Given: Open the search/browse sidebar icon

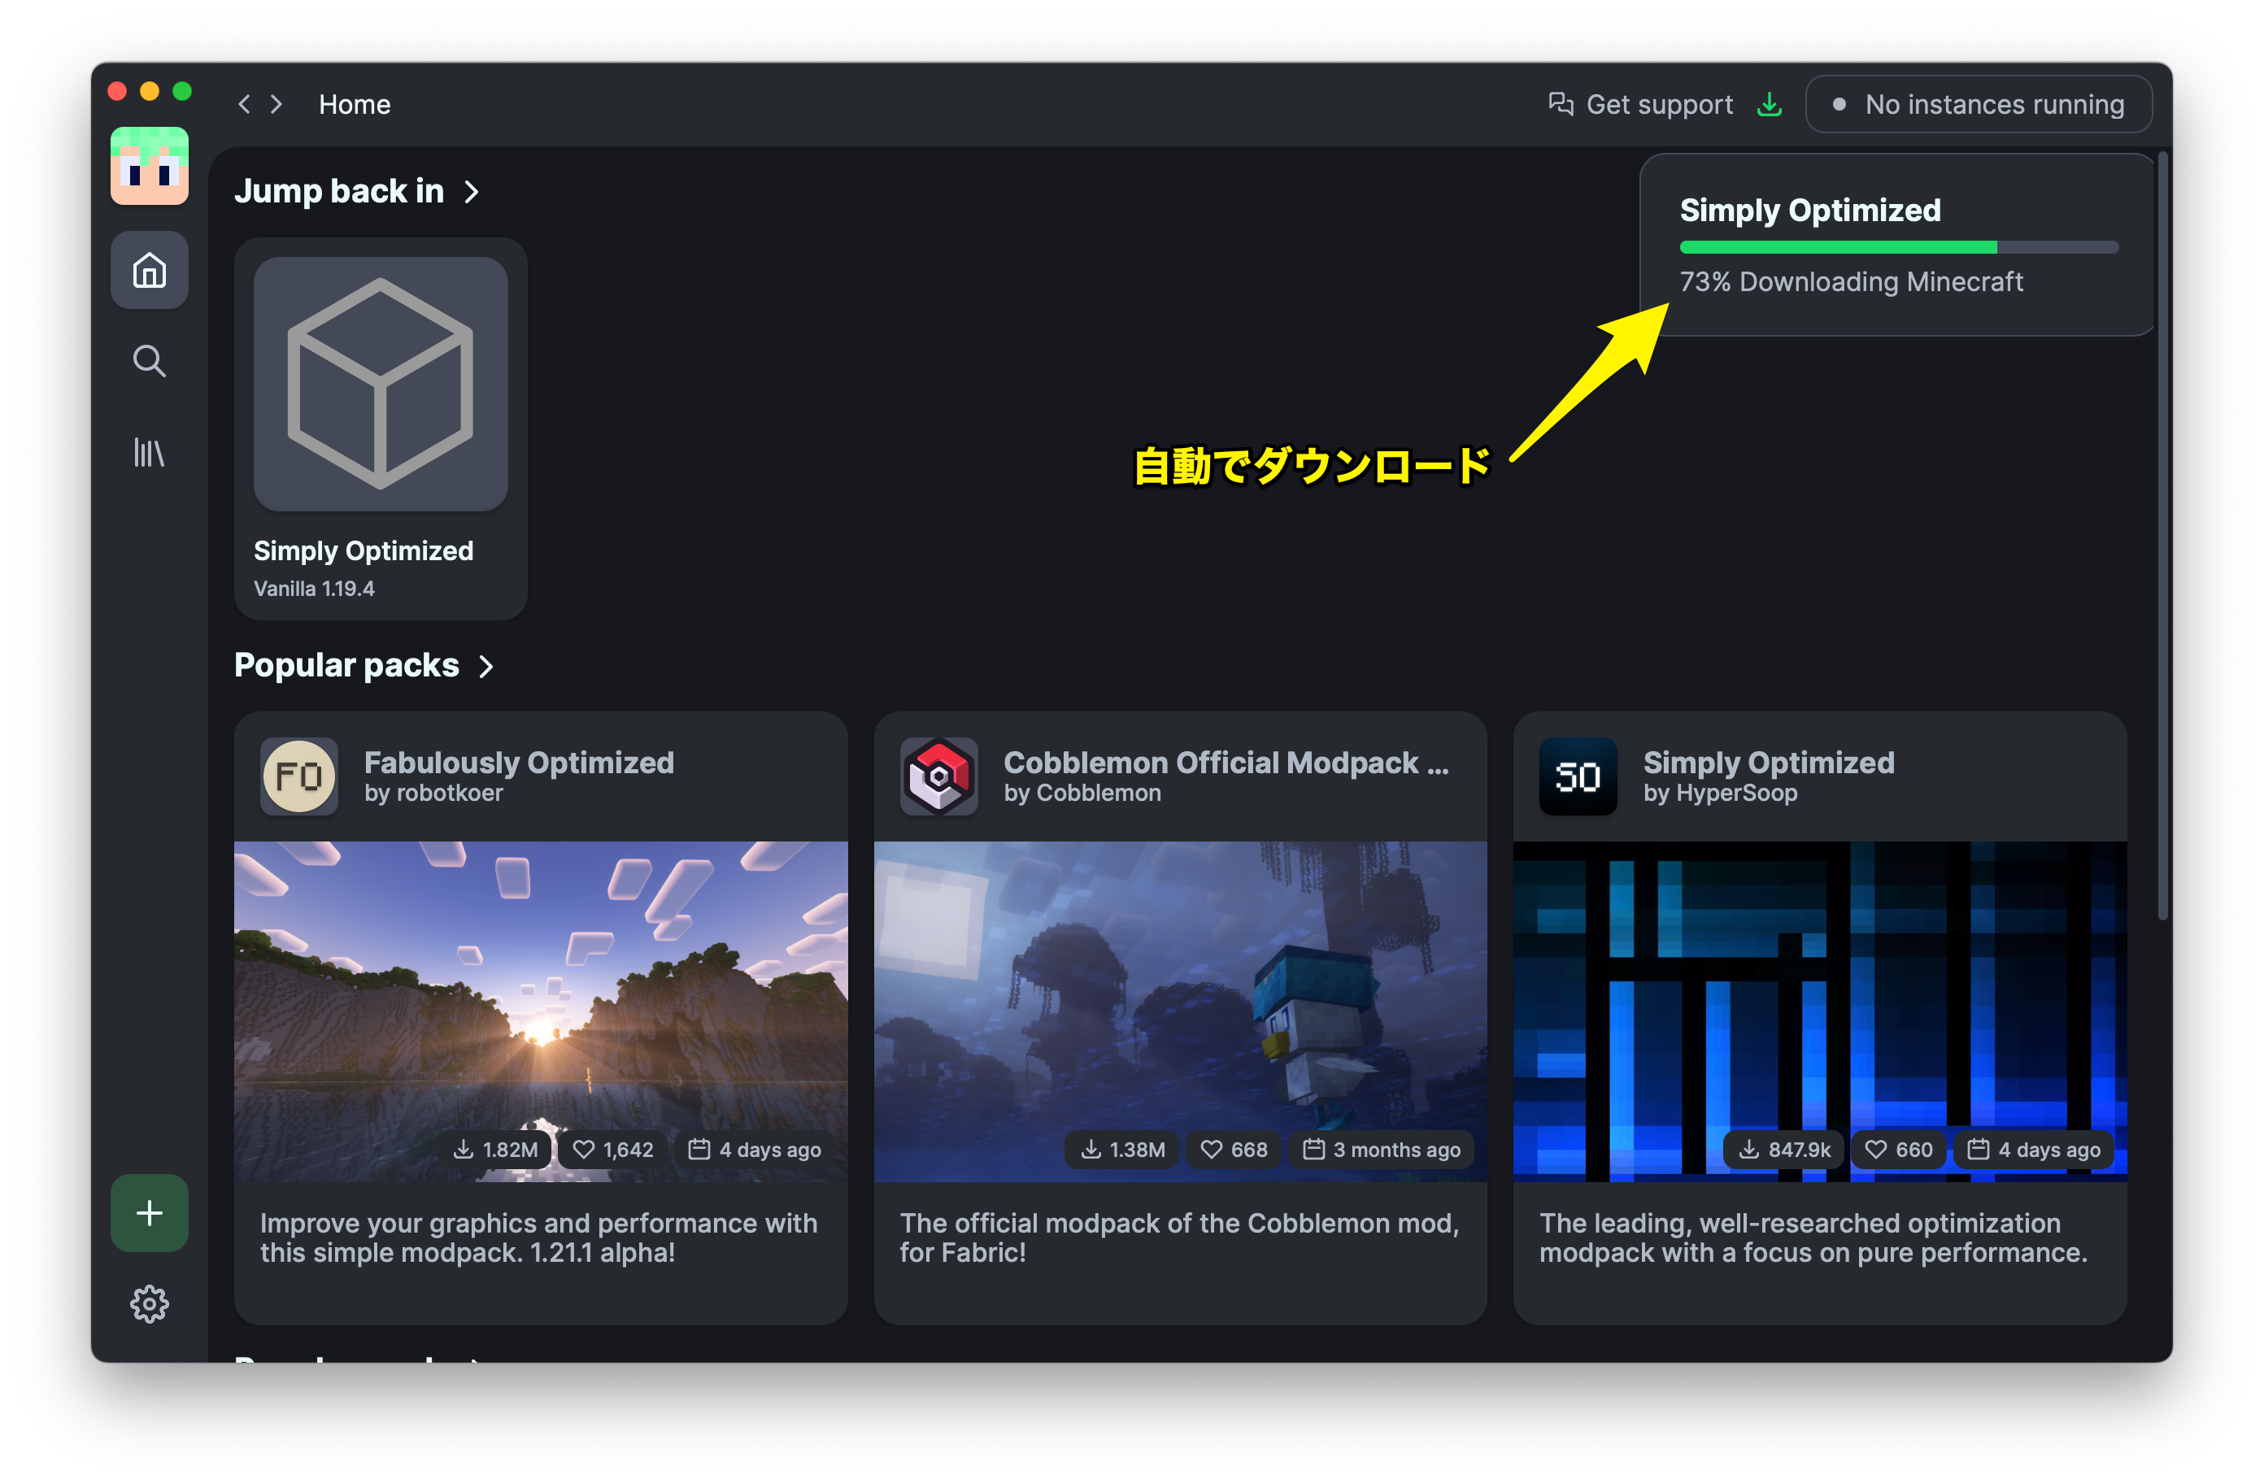Looking at the screenshot, I should [x=150, y=362].
